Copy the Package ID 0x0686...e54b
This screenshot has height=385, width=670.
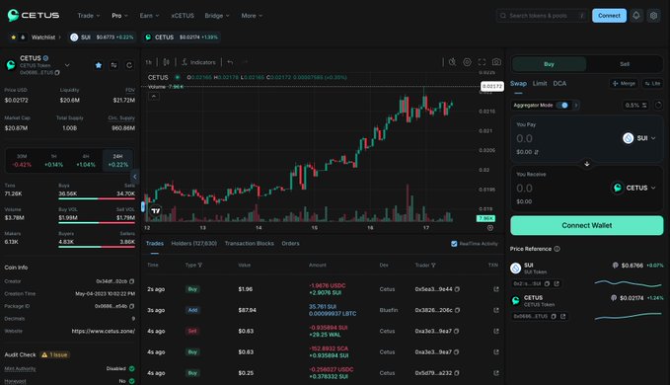(131, 306)
